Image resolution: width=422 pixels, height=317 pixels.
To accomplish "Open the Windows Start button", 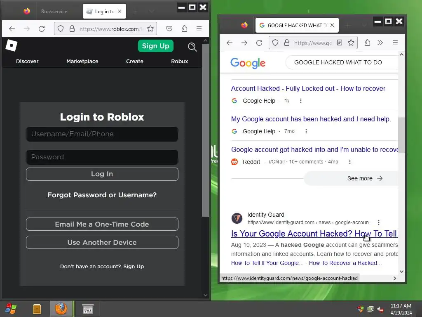I will [x=11, y=309].
